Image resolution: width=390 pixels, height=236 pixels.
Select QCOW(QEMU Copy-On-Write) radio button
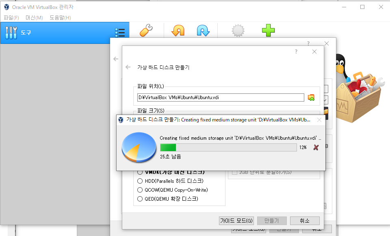pos(140,190)
